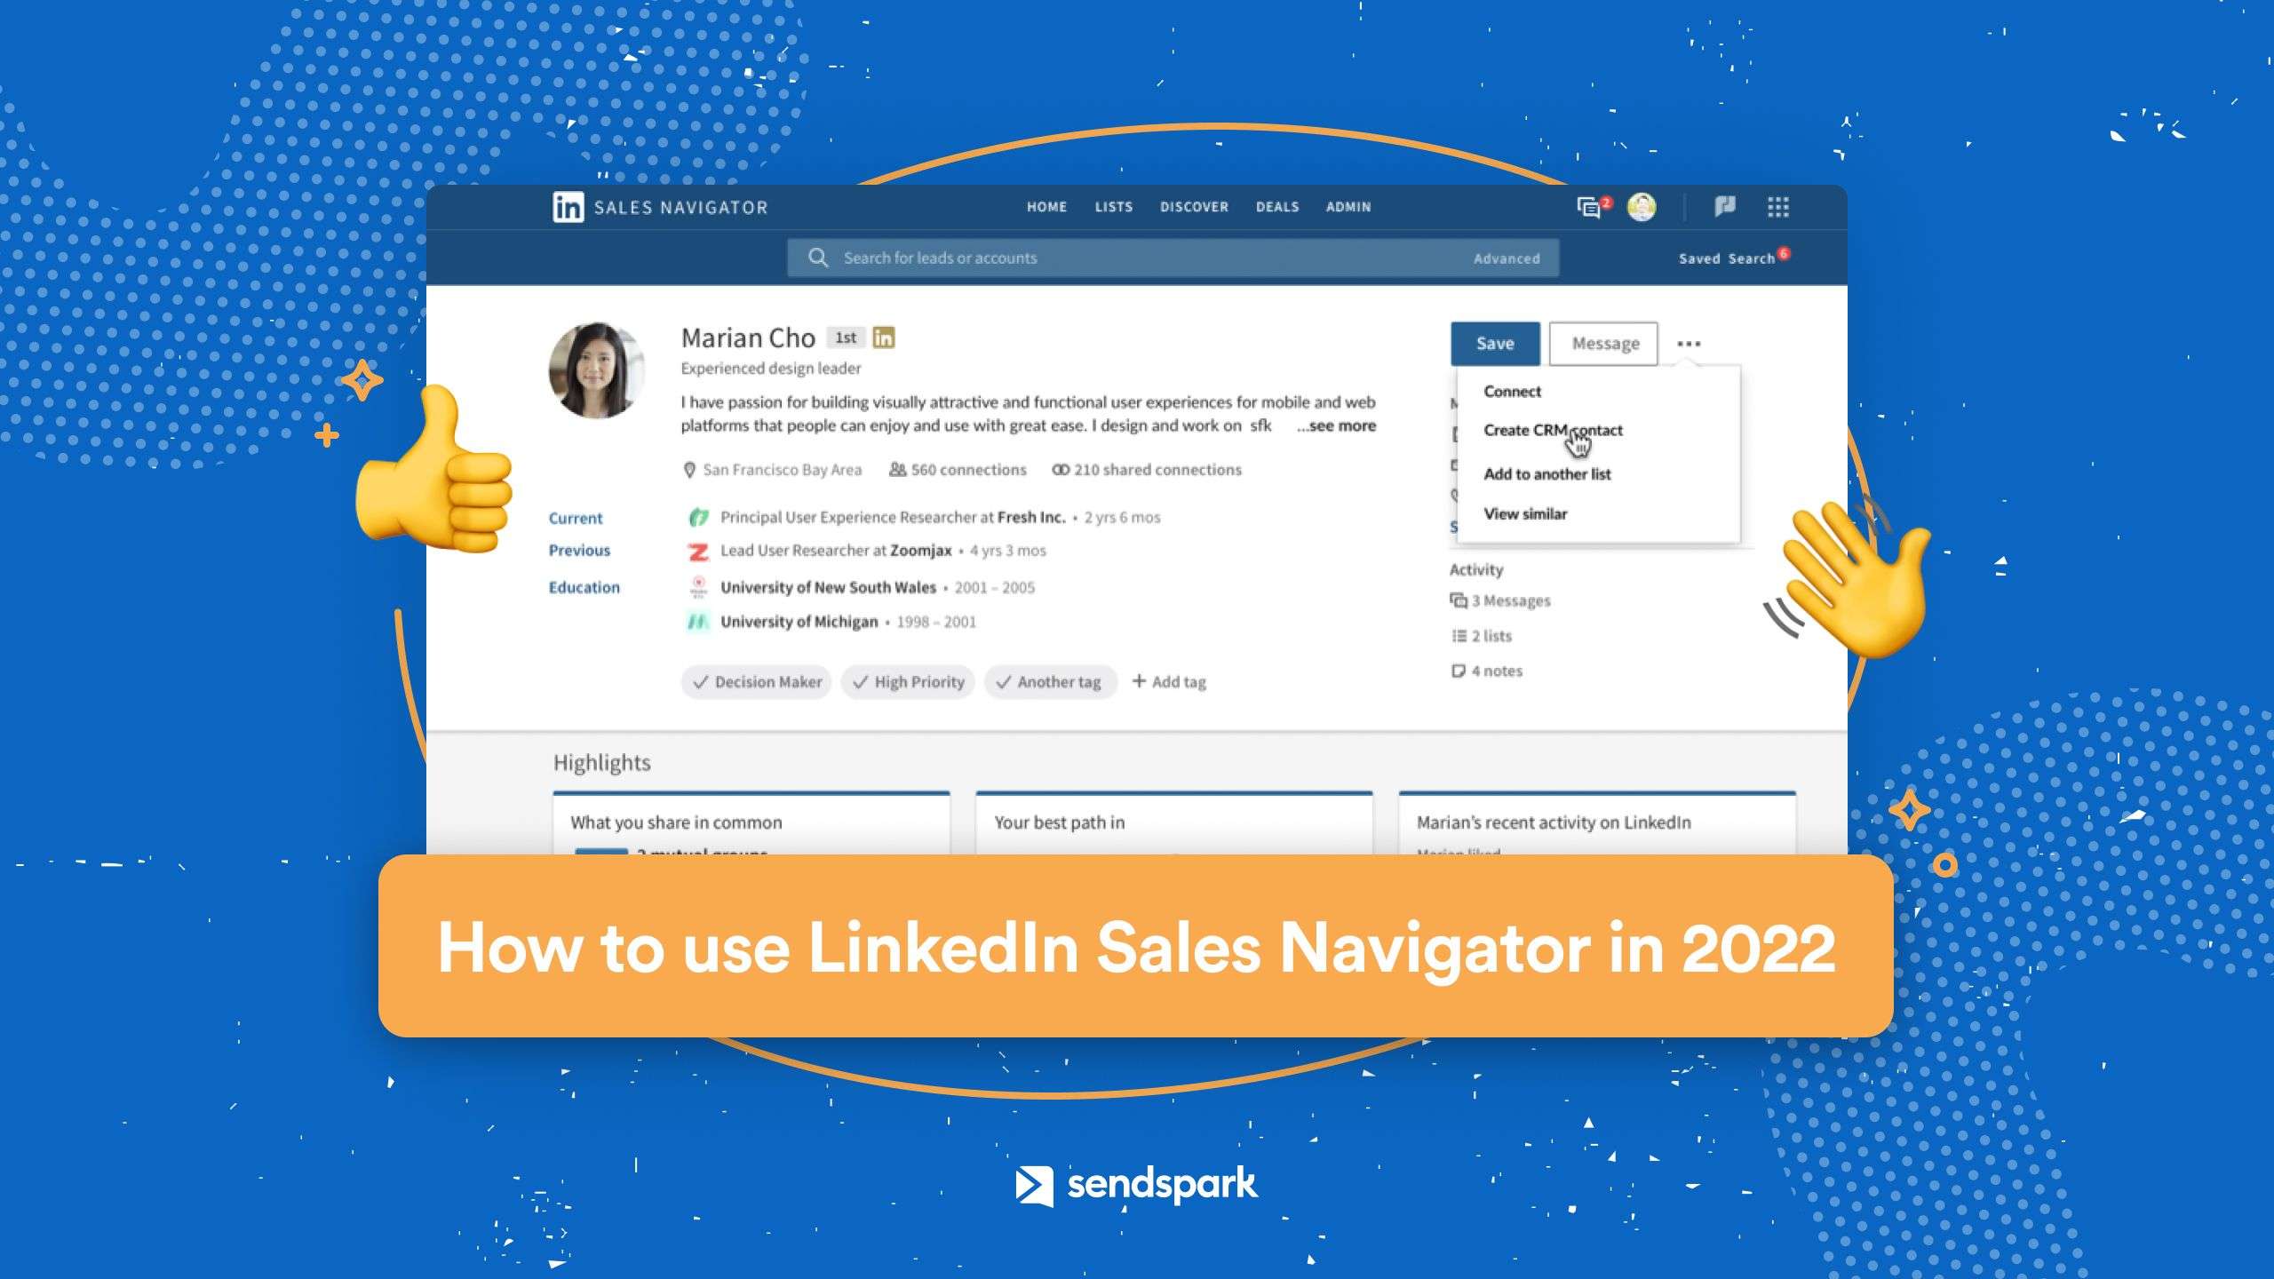This screenshot has height=1279, width=2274.
Task: Click the location pin icon on profile
Action: (x=688, y=470)
